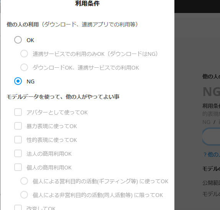Click the 利用条件 dialog title

point(87,3)
